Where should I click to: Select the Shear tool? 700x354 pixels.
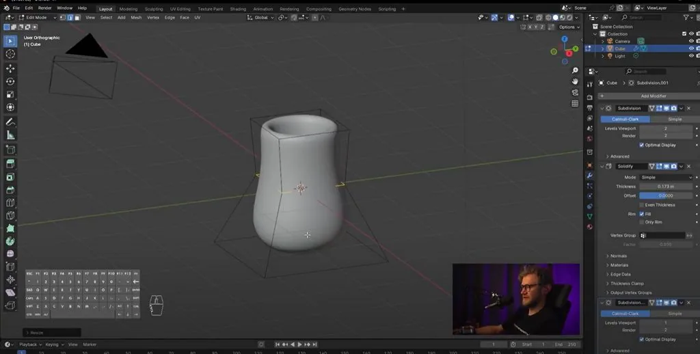click(x=10, y=292)
